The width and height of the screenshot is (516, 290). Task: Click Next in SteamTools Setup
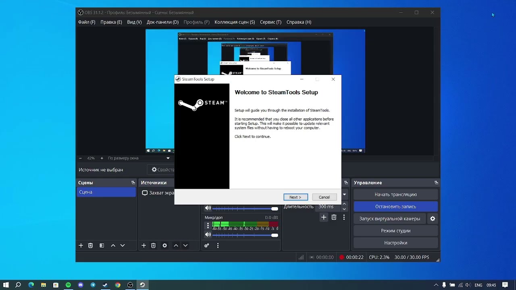tap(295, 197)
